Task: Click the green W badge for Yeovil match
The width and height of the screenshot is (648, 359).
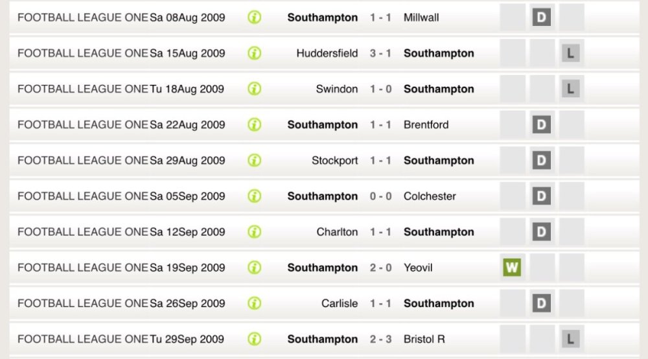Action: click(512, 267)
